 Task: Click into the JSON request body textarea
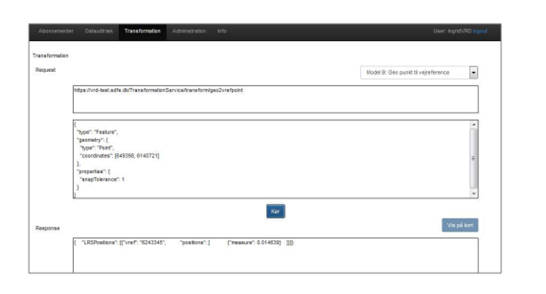point(270,159)
